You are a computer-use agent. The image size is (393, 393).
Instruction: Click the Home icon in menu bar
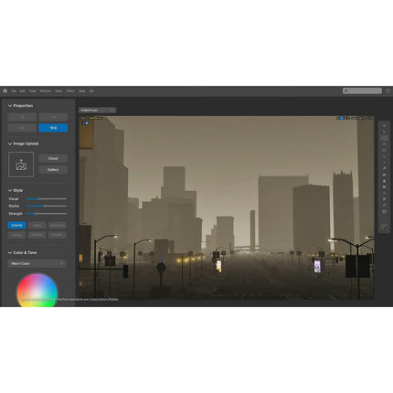[x=5, y=90]
